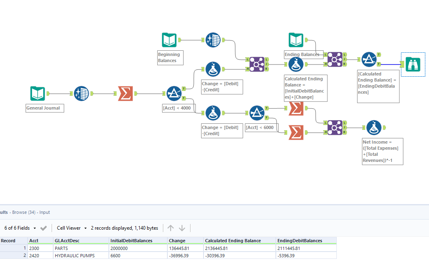429x267 pixels.
Task: Select the [Acct] < 6000 filter tool
Action: coord(257,112)
